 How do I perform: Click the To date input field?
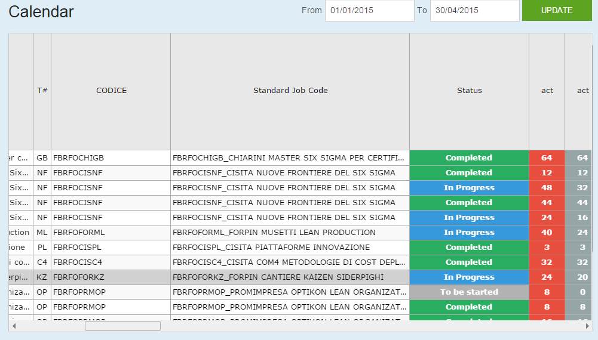474,11
